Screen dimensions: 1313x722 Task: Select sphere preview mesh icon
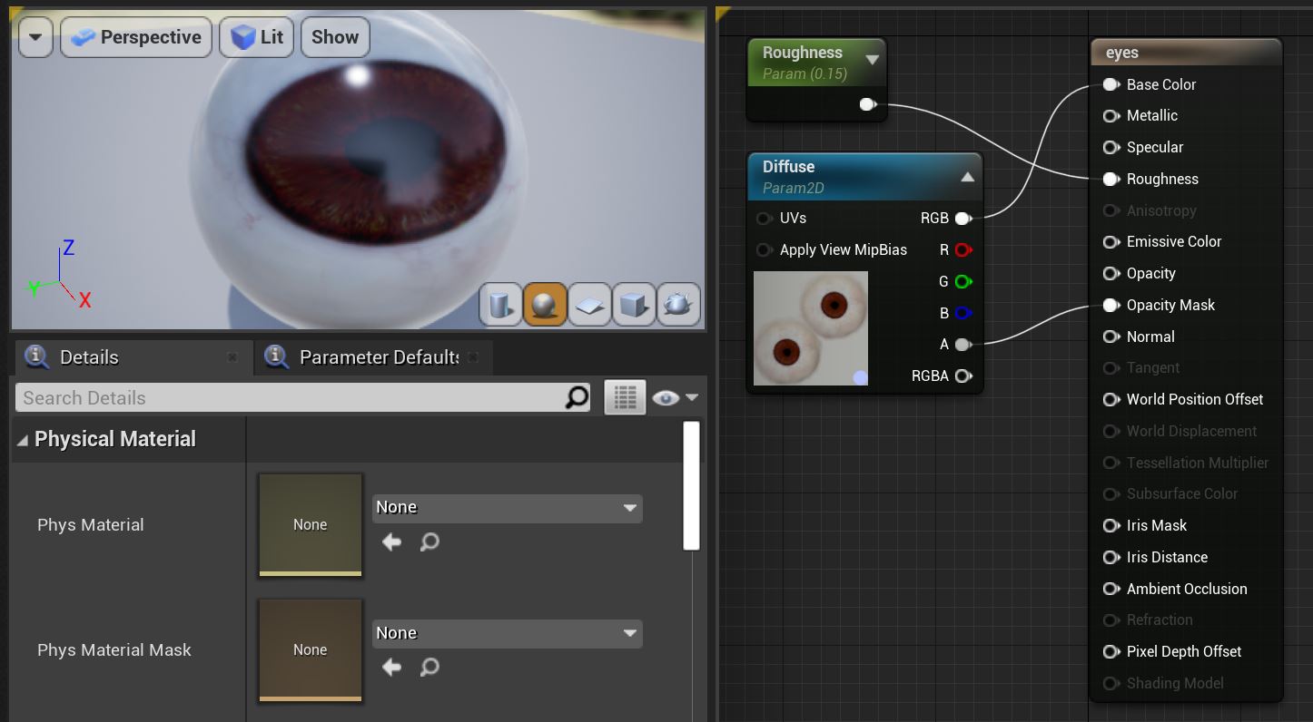(545, 305)
